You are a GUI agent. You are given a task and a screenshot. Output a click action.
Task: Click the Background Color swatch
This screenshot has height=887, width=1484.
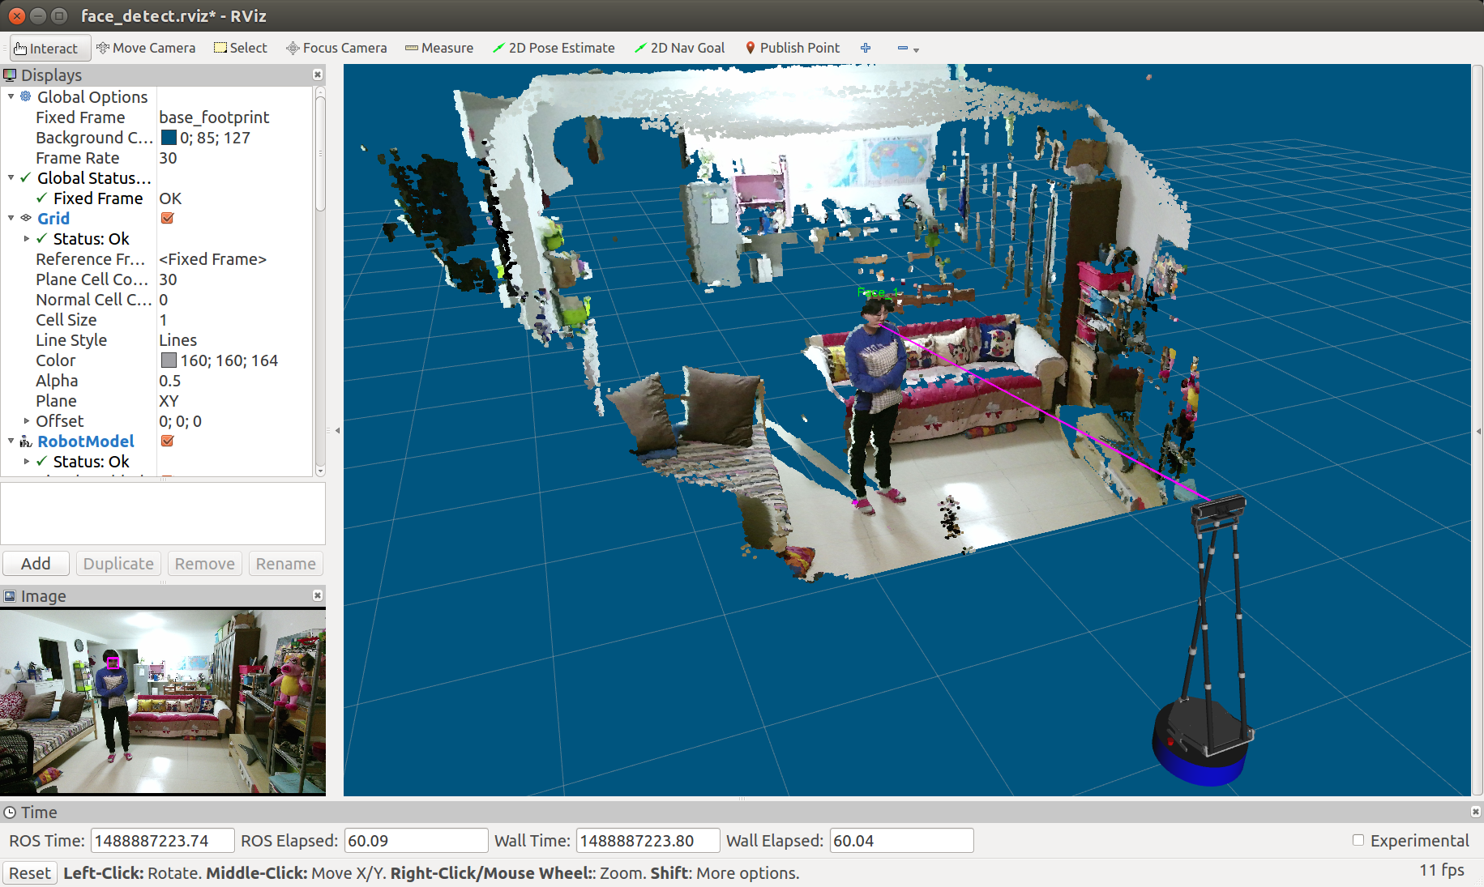tap(169, 138)
